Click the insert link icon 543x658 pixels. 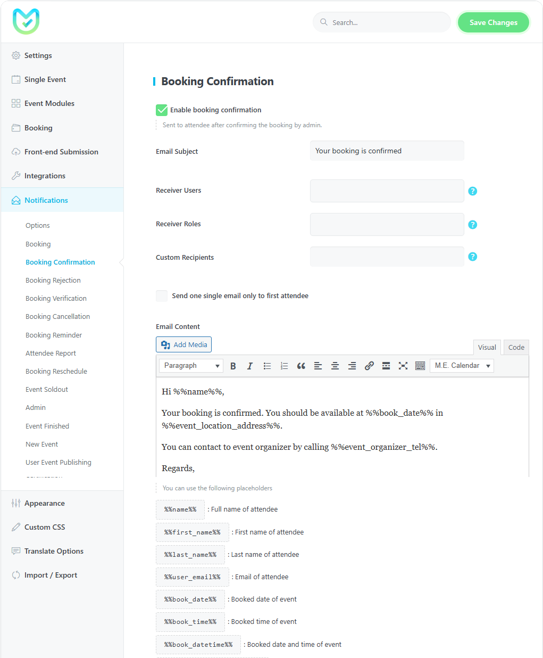369,366
